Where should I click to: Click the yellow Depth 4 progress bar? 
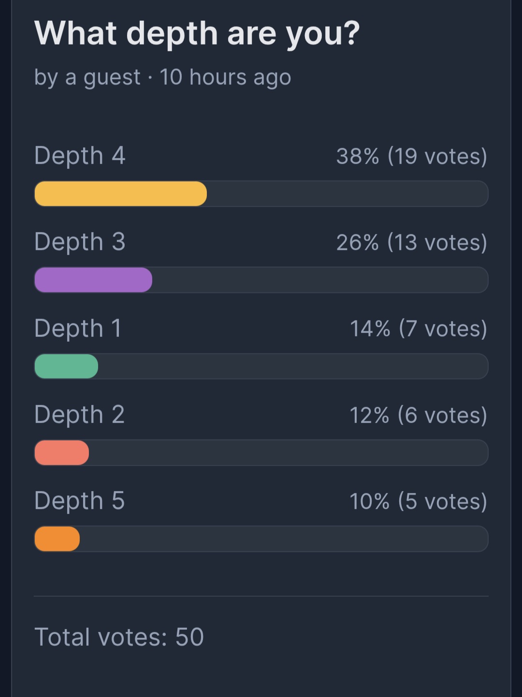[x=121, y=194]
